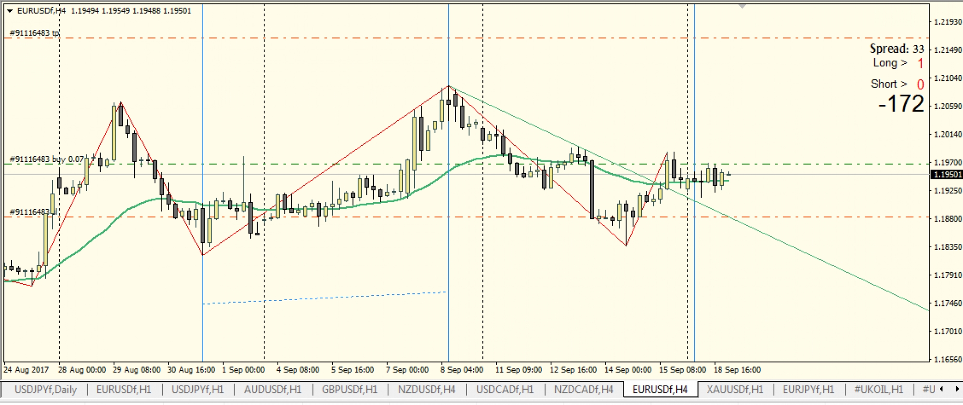
Task: Open the EURUSDf,H1 chart tab
Action: (124, 390)
